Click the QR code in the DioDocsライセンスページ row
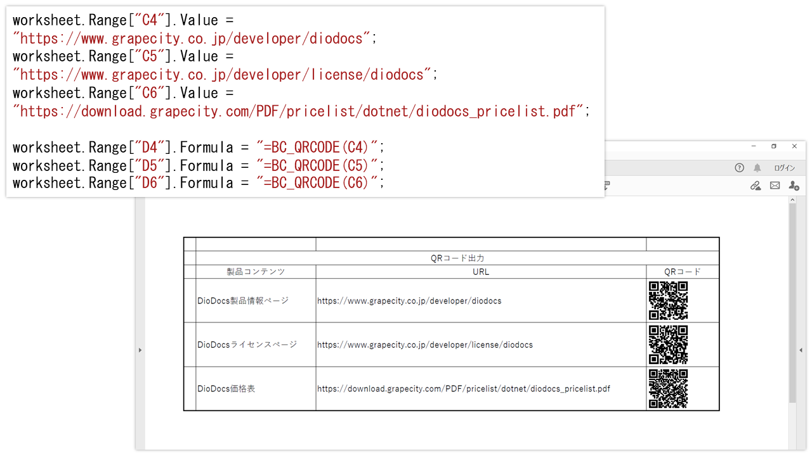 [668, 345]
